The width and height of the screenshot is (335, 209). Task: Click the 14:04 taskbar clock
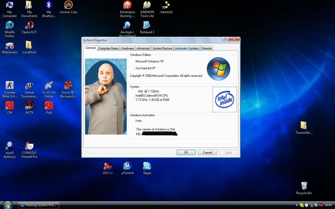pyautogui.click(x=328, y=205)
